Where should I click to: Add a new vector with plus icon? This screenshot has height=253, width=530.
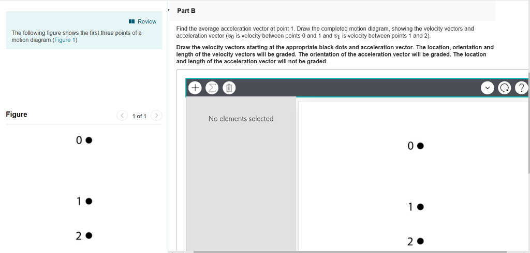click(195, 88)
